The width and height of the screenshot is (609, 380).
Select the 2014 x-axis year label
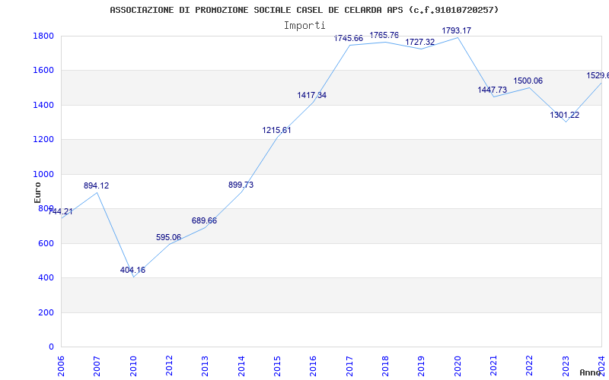(x=241, y=366)
